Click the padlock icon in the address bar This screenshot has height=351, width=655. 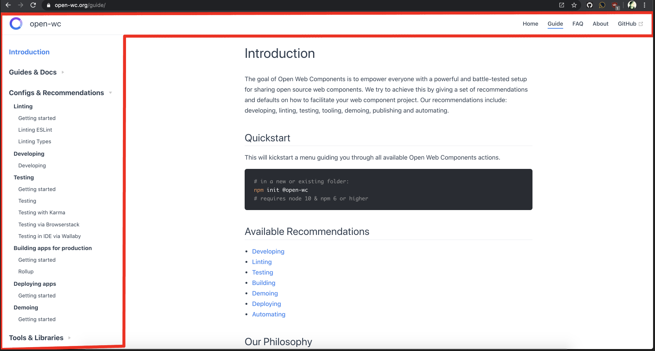48,5
